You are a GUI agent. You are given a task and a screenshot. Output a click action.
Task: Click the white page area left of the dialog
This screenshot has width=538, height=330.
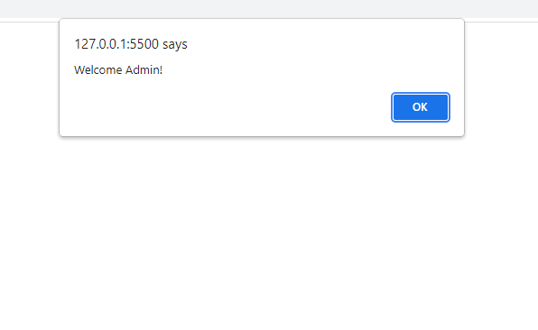coord(29,78)
